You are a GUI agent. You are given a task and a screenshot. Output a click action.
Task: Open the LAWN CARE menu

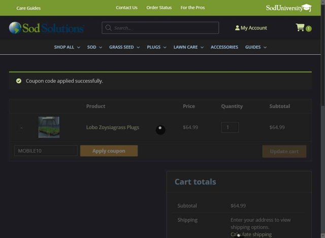185,47
